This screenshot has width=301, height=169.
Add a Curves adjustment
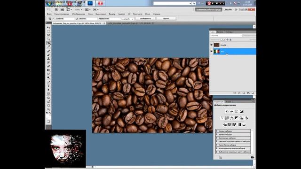[237, 111]
